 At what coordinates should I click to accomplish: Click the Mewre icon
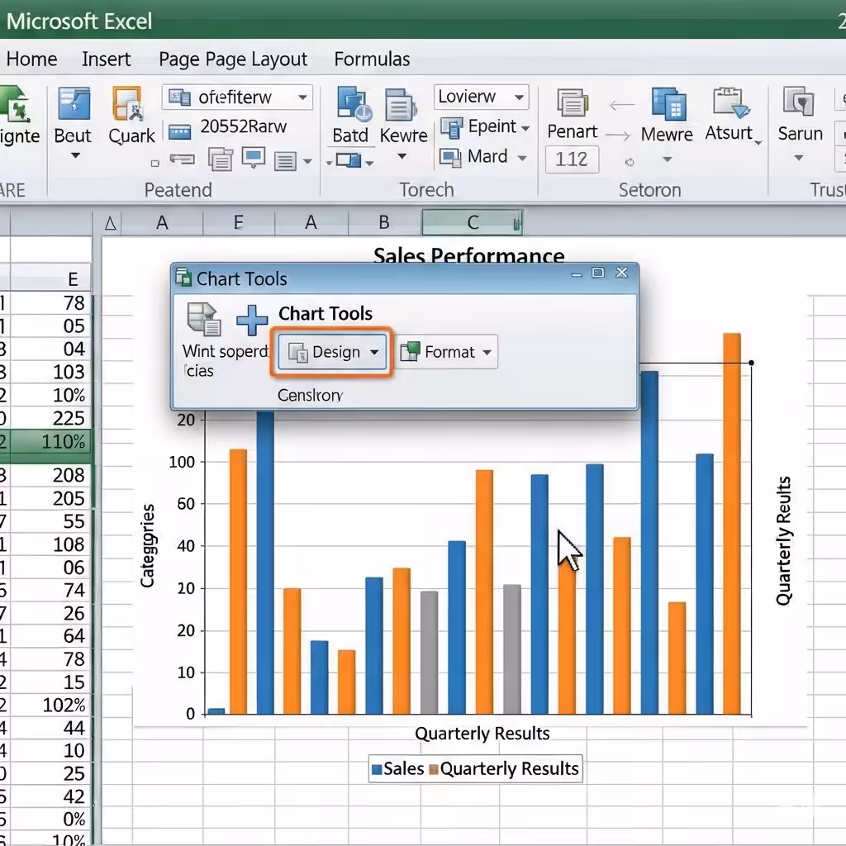(669, 103)
